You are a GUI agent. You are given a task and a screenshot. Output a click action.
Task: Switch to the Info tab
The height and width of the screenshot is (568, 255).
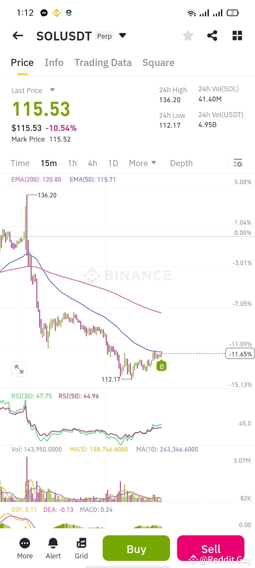pyautogui.click(x=54, y=62)
